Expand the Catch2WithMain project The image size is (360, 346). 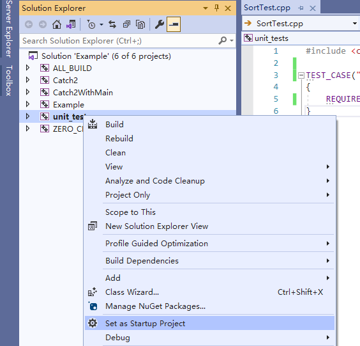(x=28, y=92)
